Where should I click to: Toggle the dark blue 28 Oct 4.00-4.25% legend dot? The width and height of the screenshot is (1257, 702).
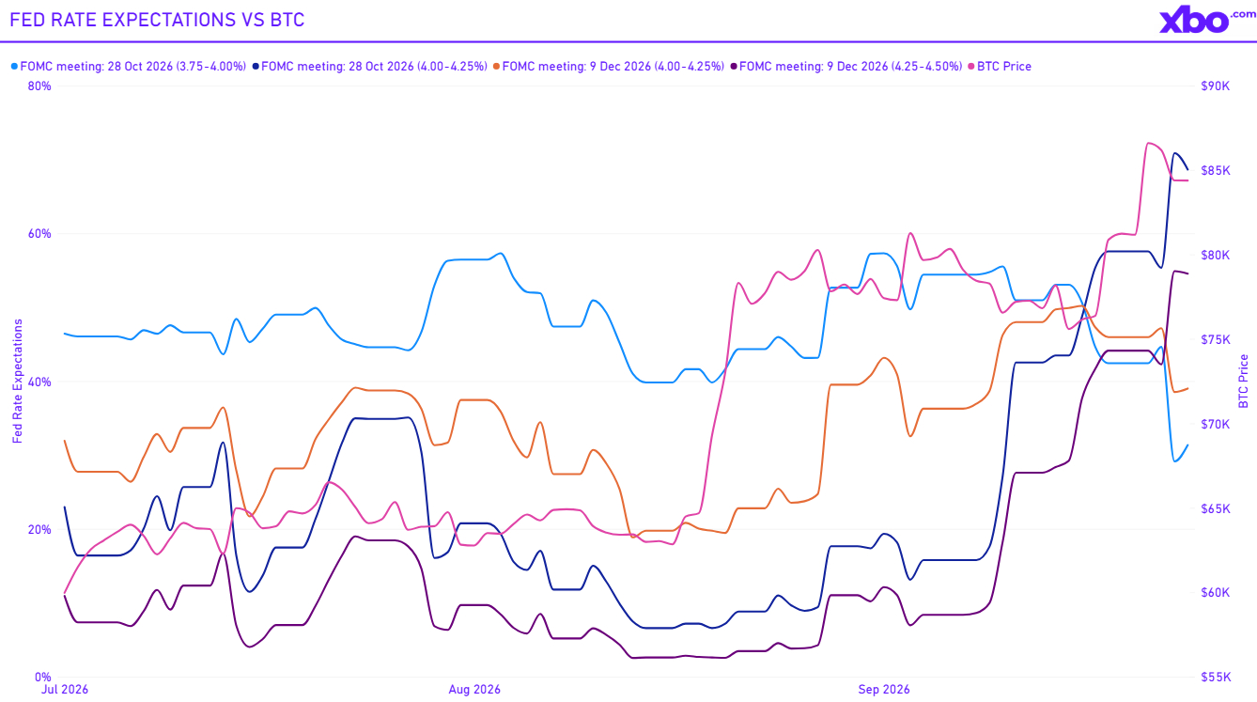tap(256, 67)
